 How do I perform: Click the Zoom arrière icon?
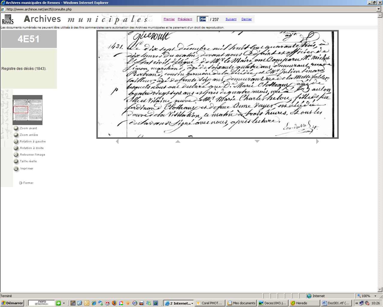pos(16,135)
